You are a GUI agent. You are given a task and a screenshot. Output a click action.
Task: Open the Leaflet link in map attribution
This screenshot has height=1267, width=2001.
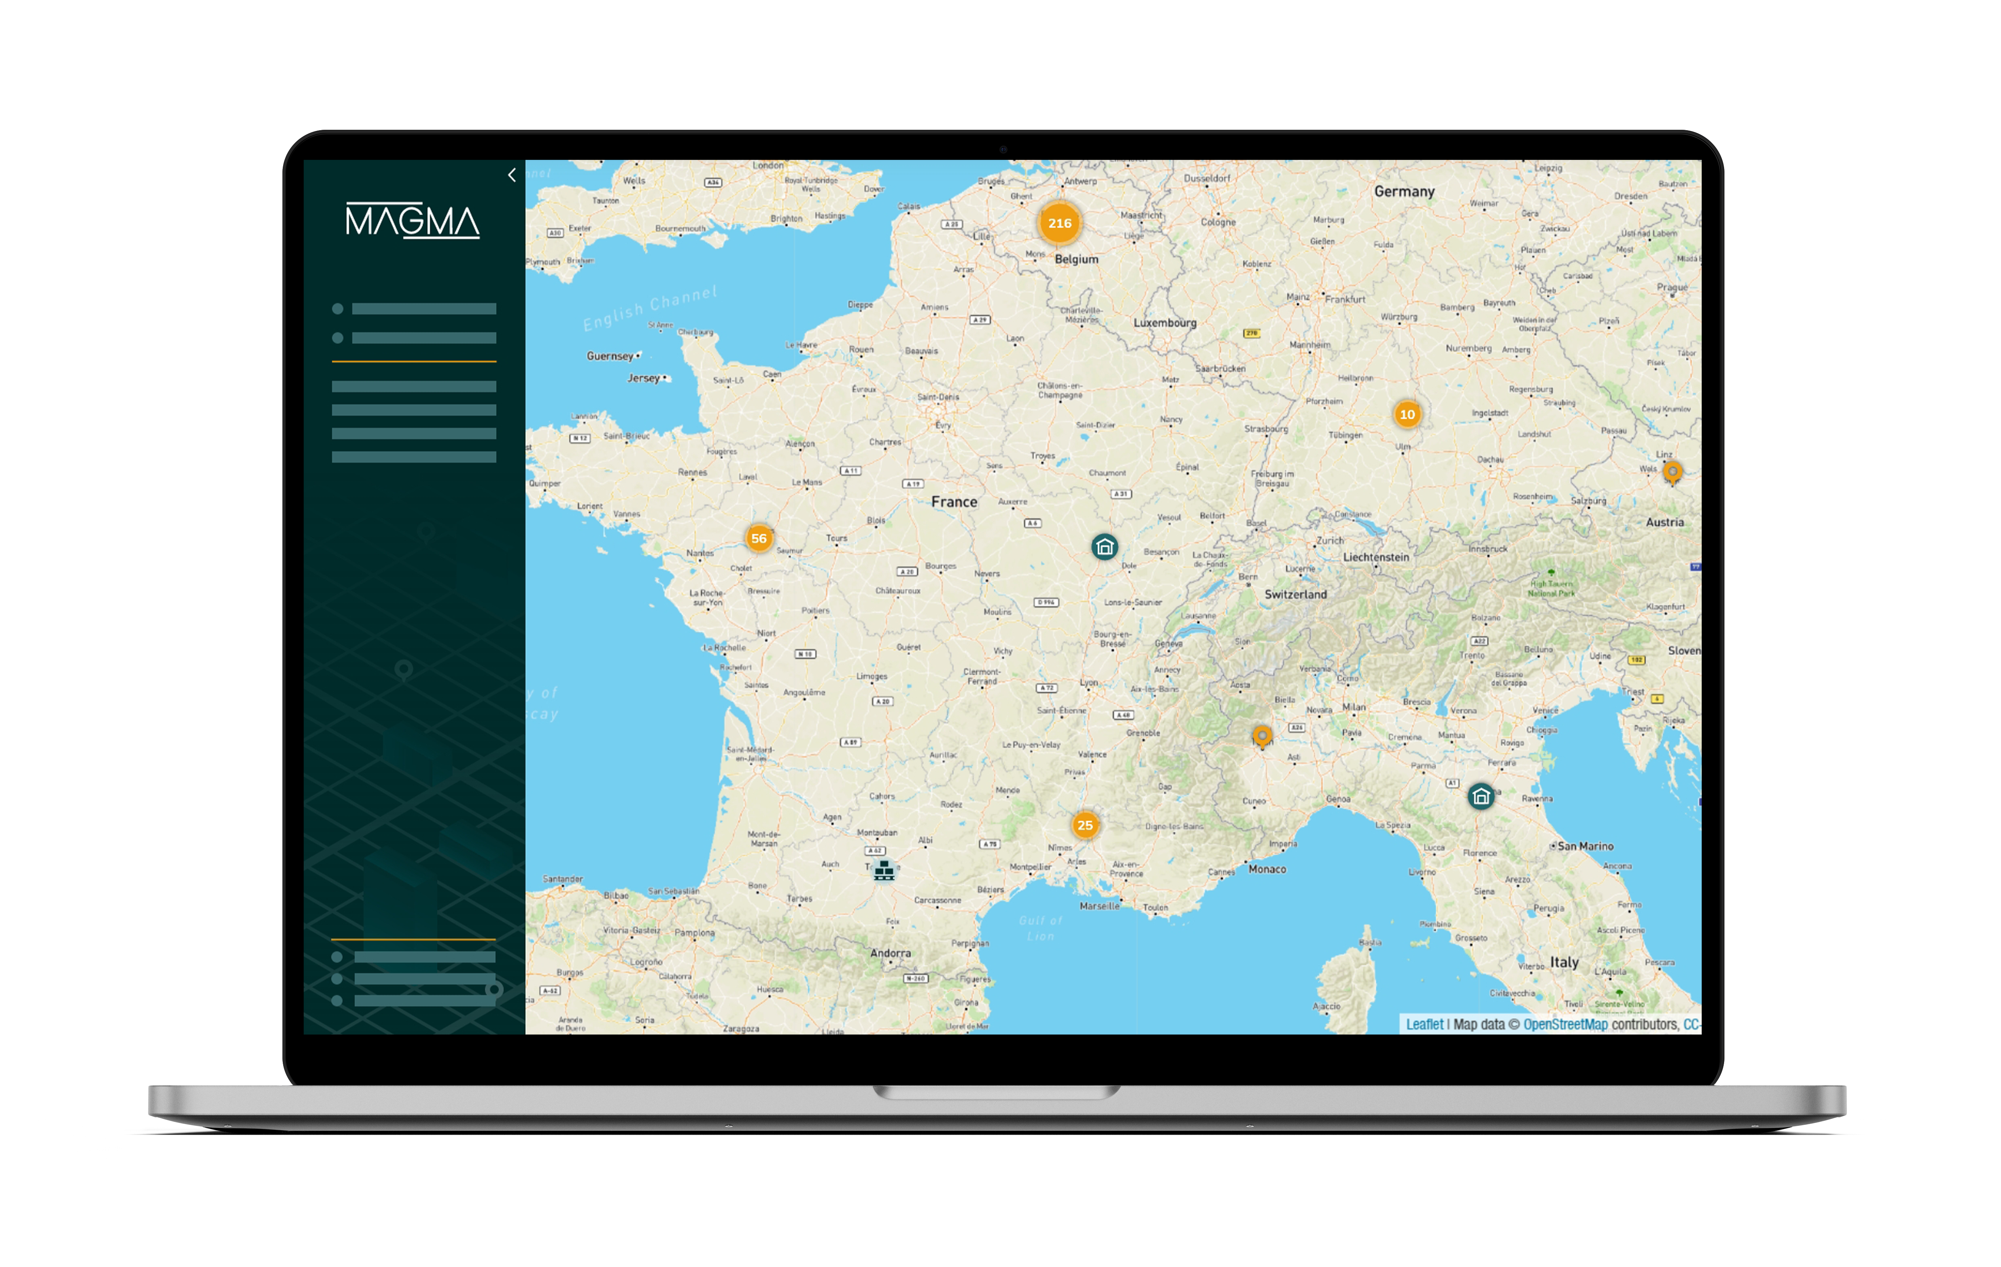coord(1424,1024)
